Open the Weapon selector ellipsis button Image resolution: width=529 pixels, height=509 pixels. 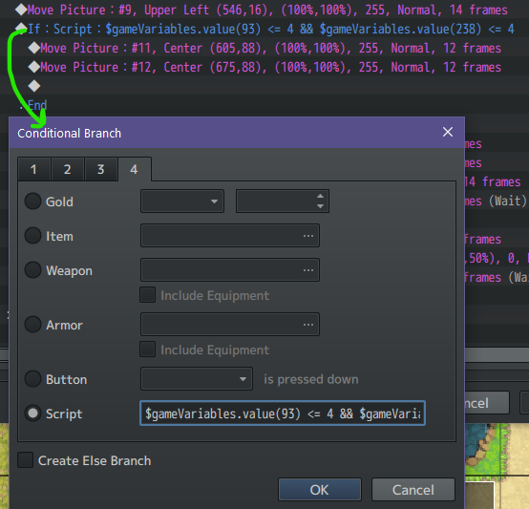[308, 270]
